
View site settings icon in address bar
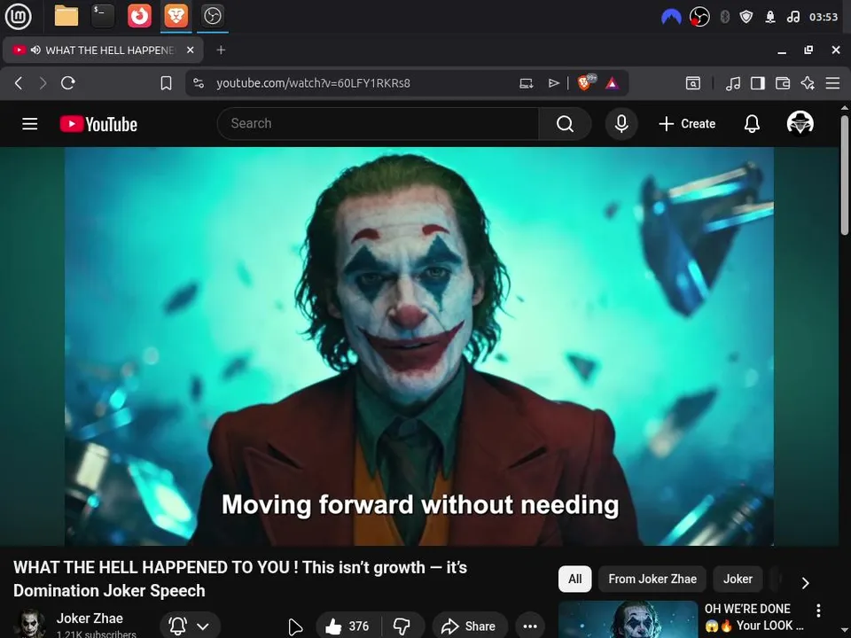(x=199, y=83)
